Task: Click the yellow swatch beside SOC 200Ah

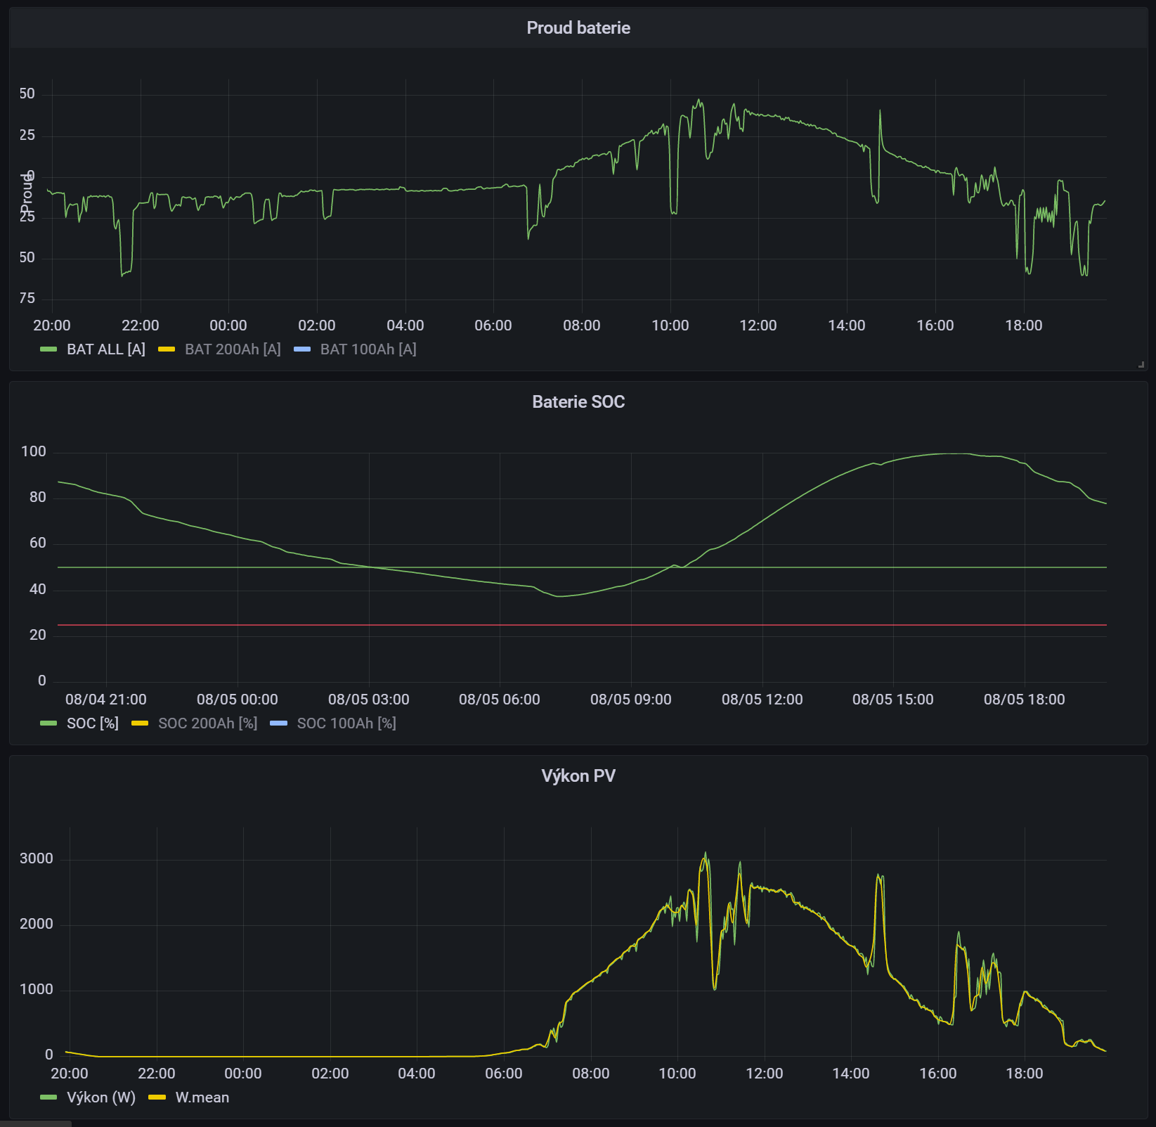Action: coord(140,723)
